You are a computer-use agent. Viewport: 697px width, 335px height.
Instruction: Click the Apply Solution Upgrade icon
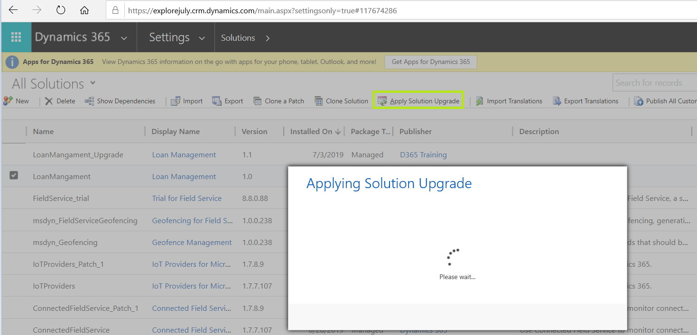pyautogui.click(x=382, y=101)
